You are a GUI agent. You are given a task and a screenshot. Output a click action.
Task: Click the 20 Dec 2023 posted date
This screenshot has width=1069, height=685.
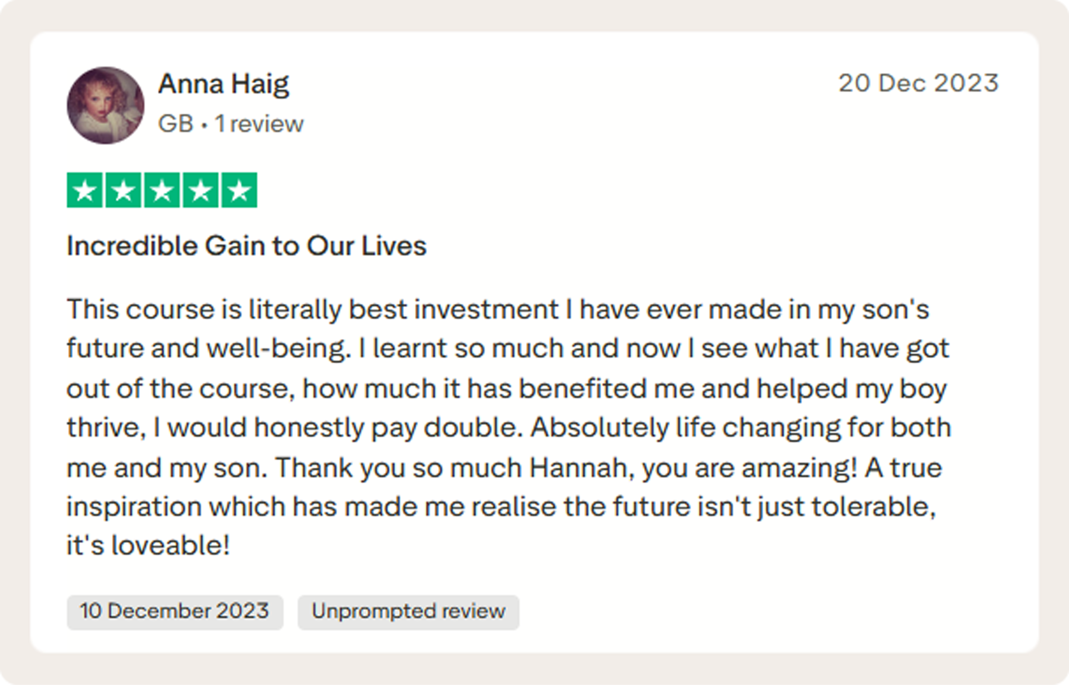tap(918, 83)
